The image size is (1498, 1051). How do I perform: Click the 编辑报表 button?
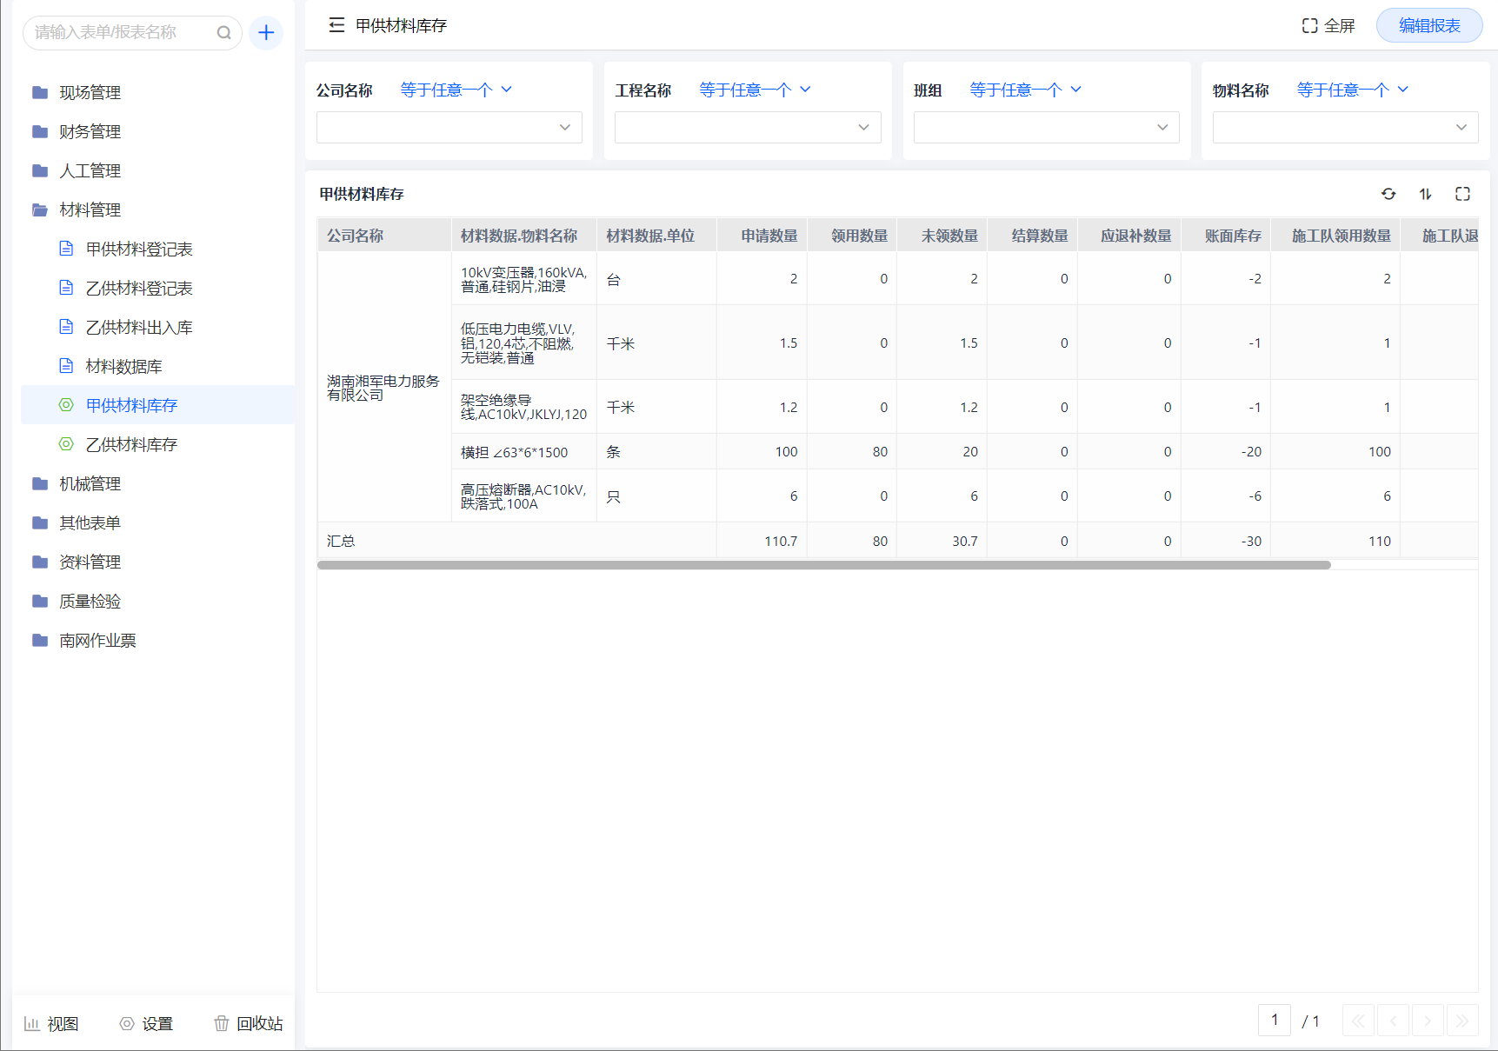[1428, 25]
